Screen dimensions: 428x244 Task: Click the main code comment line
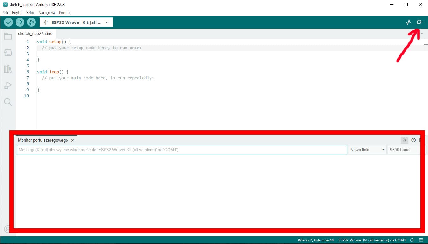(x=98, y=78)
